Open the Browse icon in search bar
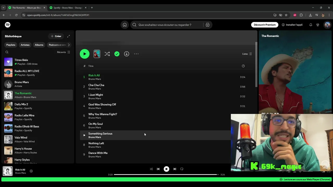 208,25
